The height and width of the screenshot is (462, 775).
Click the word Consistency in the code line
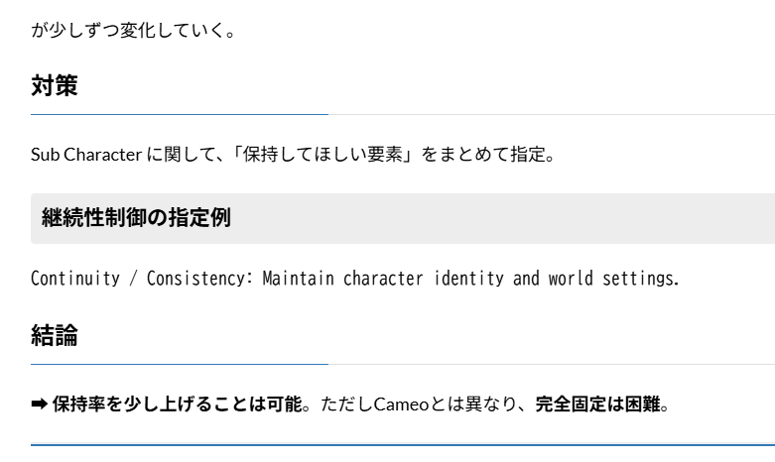click(199, 279)
